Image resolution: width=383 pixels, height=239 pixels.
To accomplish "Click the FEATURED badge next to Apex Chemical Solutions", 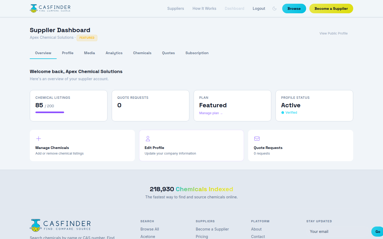I will click(x=87, y=38).
